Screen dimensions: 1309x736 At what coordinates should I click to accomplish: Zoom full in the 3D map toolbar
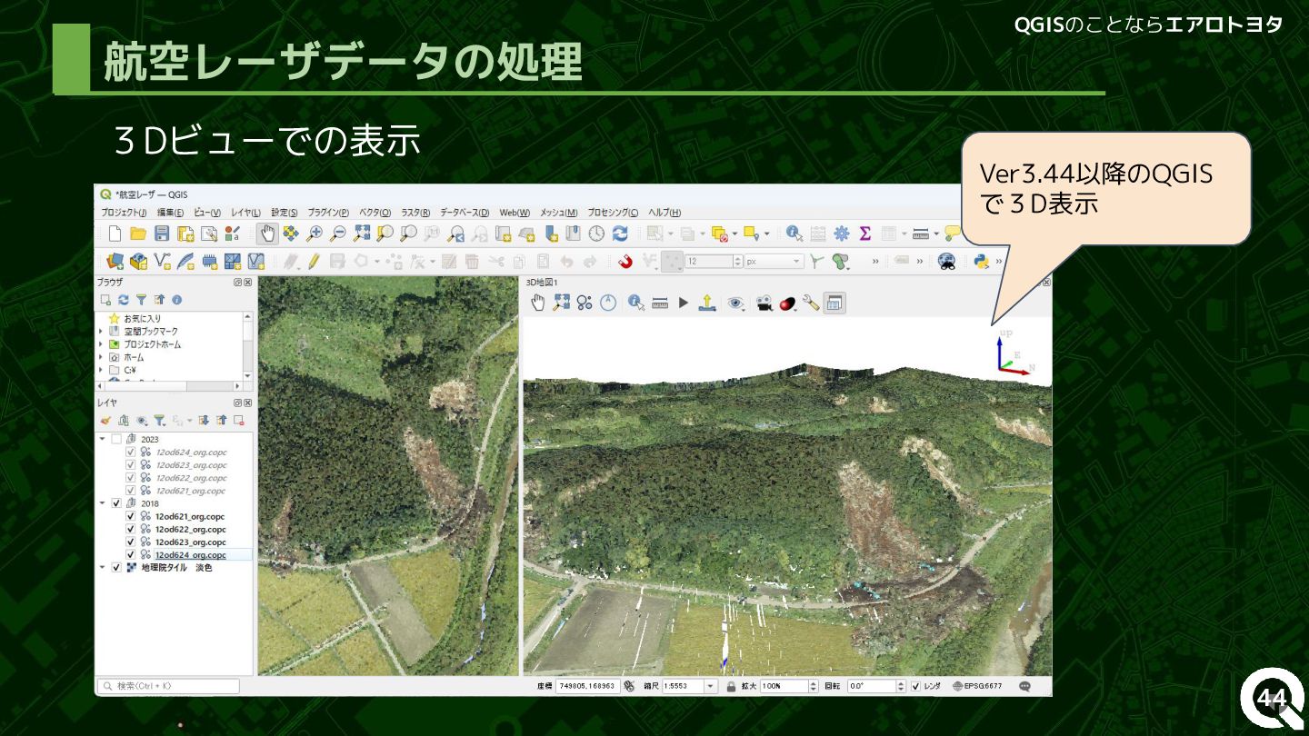pyautogui.click(x=562, y=303)
